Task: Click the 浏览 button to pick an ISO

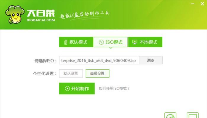Action: pyautogui.click(x=151, y=60)
